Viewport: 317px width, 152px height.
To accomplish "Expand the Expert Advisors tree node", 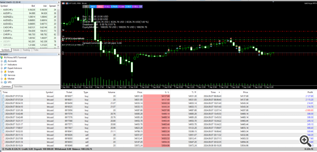I will (2, 68).
